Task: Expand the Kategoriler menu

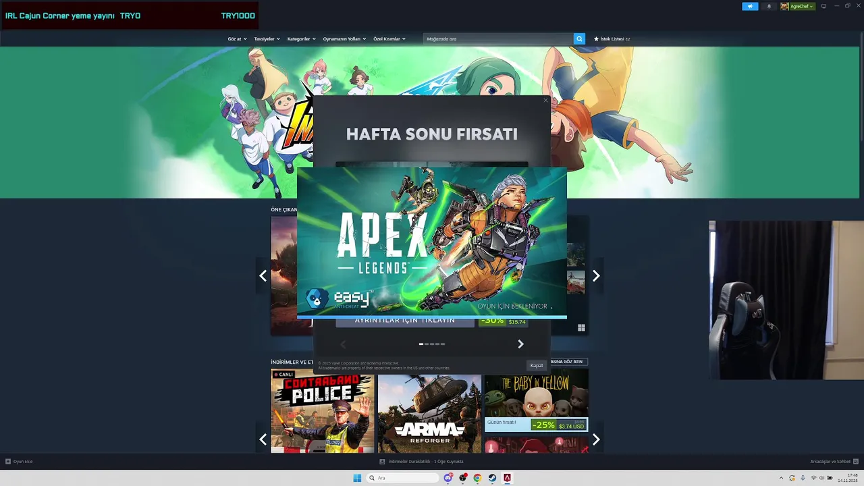Action: [301, 39]
